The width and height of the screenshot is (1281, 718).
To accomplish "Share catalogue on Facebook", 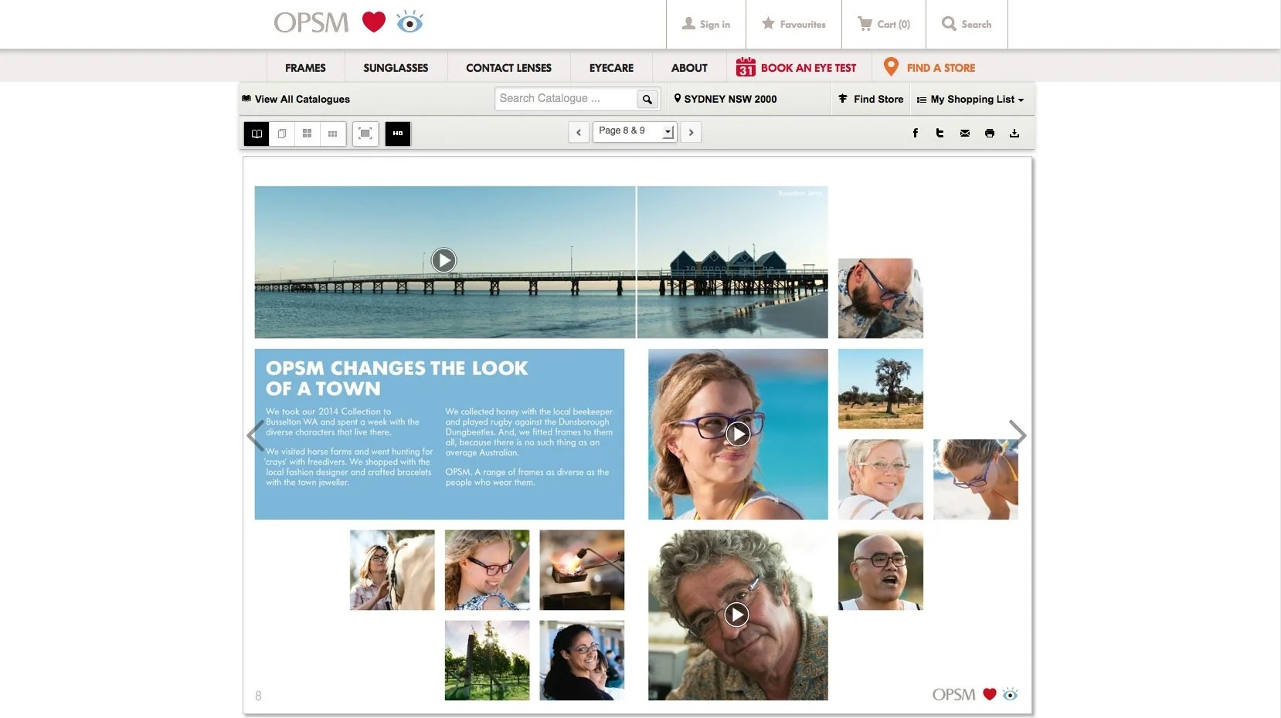I will 916,133.
